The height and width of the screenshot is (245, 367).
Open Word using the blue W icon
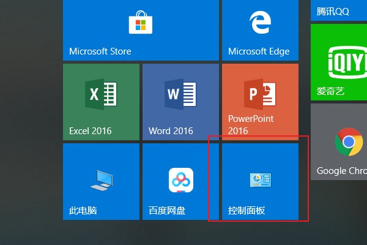click(180, 95)
